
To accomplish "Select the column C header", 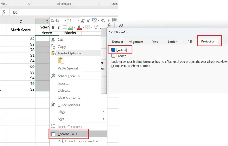I will pos(21,22).
